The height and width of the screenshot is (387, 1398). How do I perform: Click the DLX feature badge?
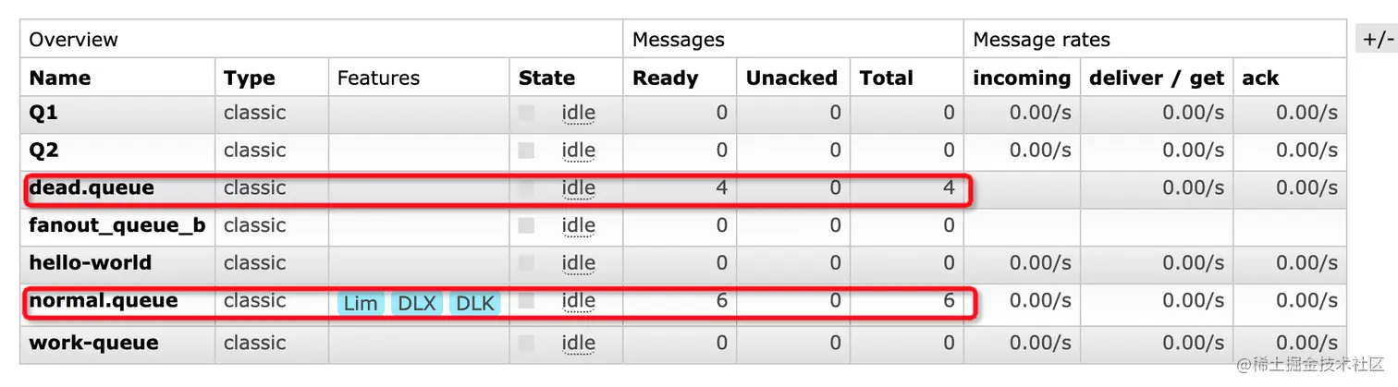pos(417,303)
